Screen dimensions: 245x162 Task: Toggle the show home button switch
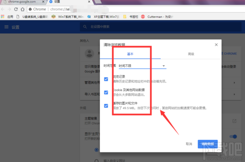(233, 136)
